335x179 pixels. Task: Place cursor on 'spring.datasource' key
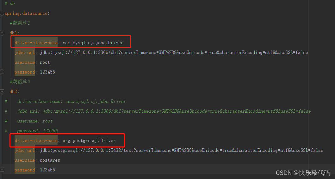(26, 14)
